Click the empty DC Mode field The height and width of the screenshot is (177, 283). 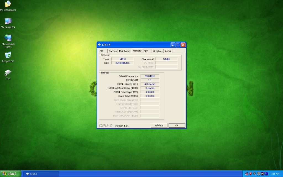click(166, 63)
